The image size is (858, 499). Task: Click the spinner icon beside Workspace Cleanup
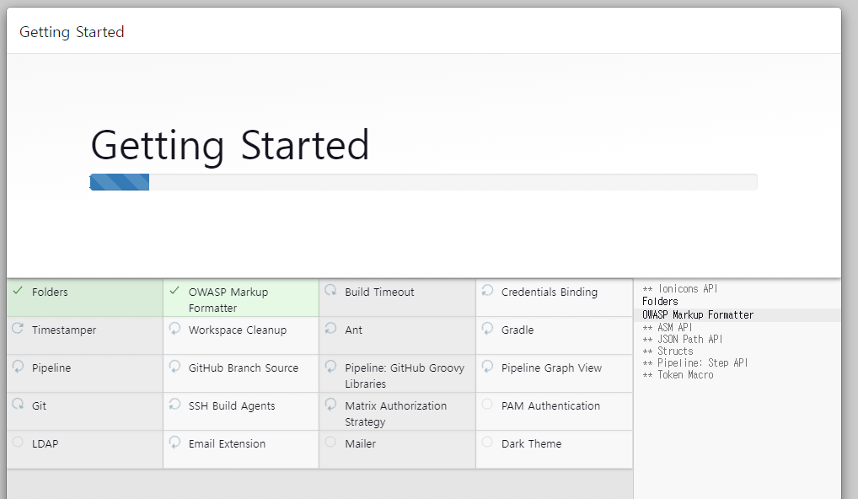pyautogui.click(x=174, y=328)
